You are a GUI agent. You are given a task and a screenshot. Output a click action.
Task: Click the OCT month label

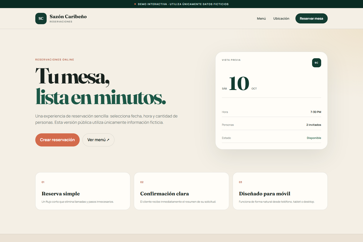tap(254, 89)
